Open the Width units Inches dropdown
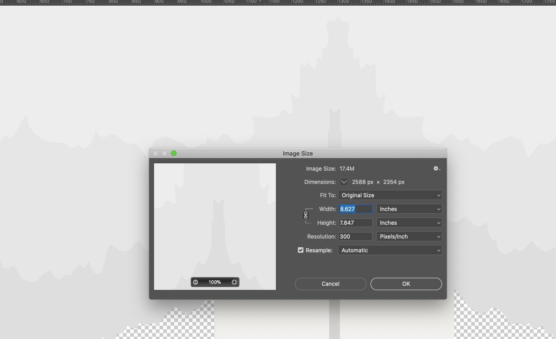 [x=409, y=209]
